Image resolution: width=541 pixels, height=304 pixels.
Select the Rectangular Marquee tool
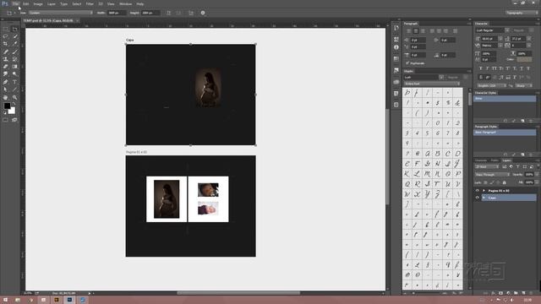[x=6, y=30]
